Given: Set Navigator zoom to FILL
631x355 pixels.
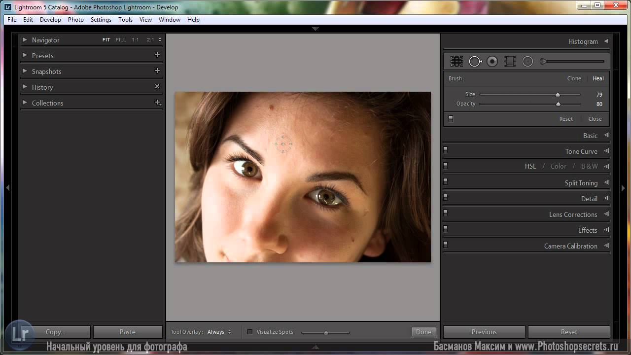Looking at the screenshot, I should point(121,40).
